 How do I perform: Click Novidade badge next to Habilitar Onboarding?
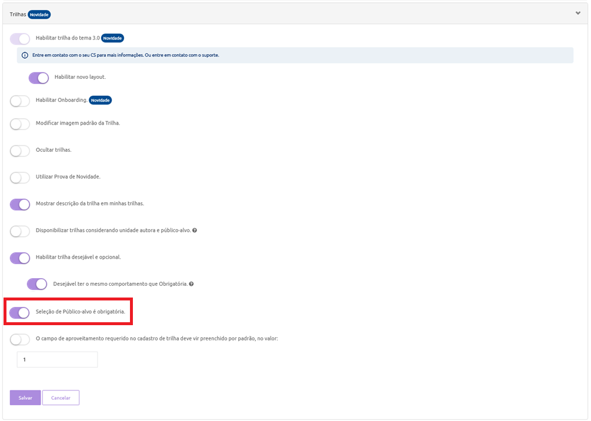101,100
